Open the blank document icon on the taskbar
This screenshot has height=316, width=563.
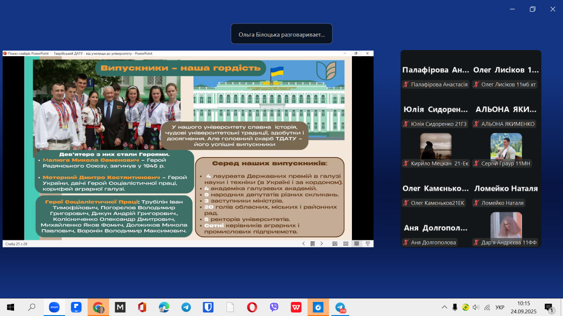[x=230, y=307]
